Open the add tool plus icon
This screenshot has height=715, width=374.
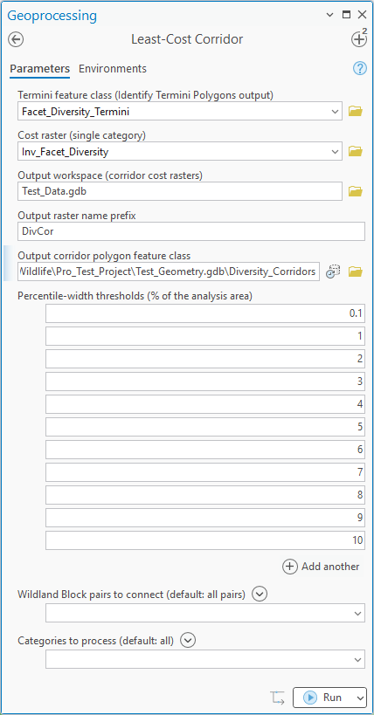359,38
